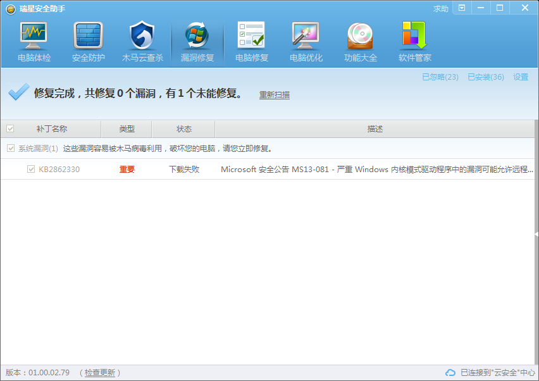Select 漏洞修复 Windows globe icon

[197, 35]
